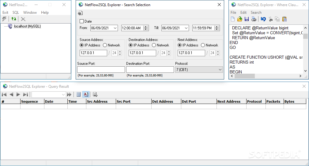
Task: Click Next Address mask 24 spinner
Action: 218,53
